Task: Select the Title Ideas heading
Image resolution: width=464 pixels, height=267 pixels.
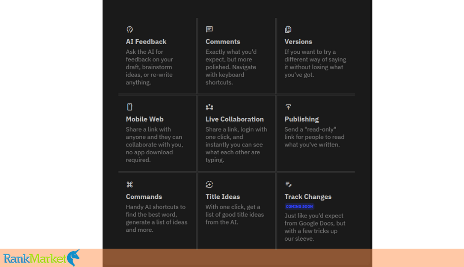Action: tap(223, 197)
